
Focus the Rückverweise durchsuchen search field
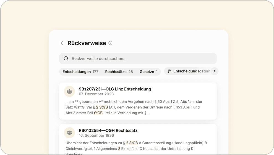click(x=138, y=59)
